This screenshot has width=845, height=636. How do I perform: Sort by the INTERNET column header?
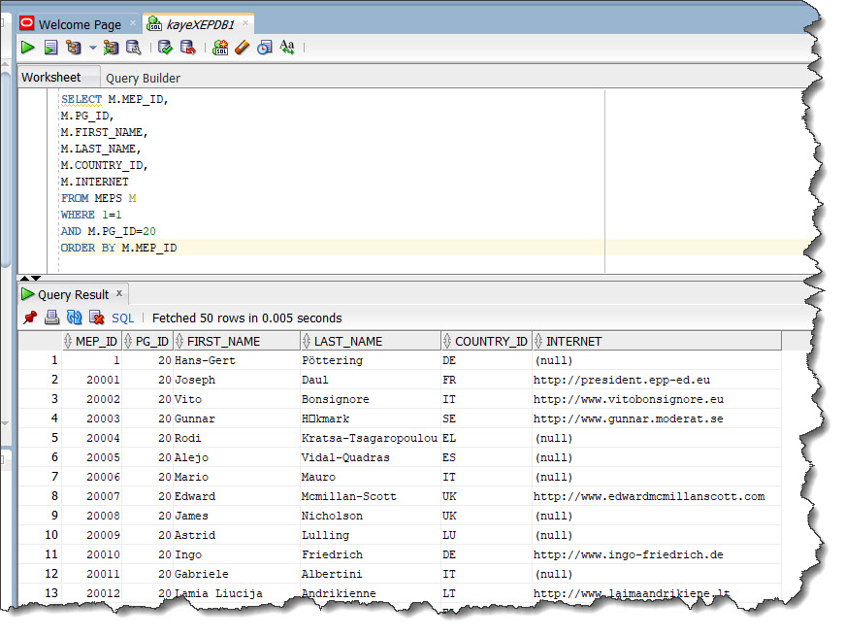(x=657, y=342)
